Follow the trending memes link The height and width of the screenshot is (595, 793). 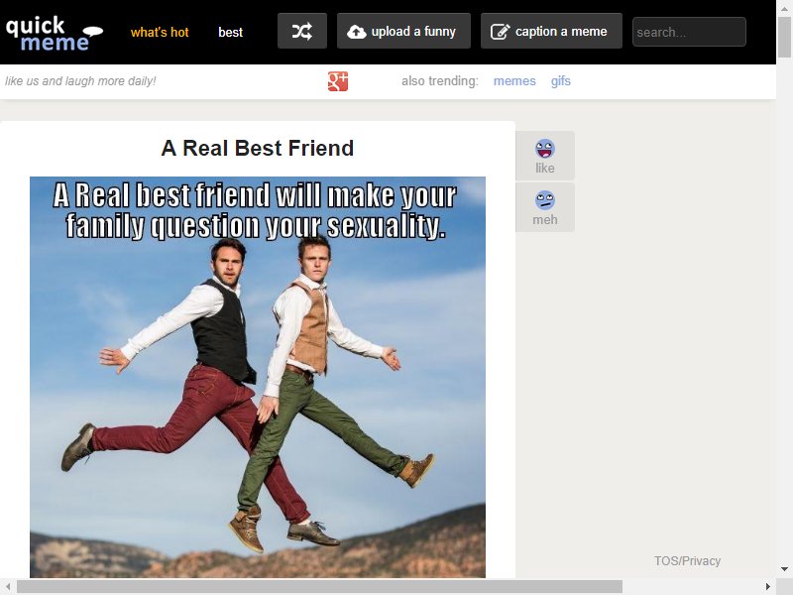point(514,81)
